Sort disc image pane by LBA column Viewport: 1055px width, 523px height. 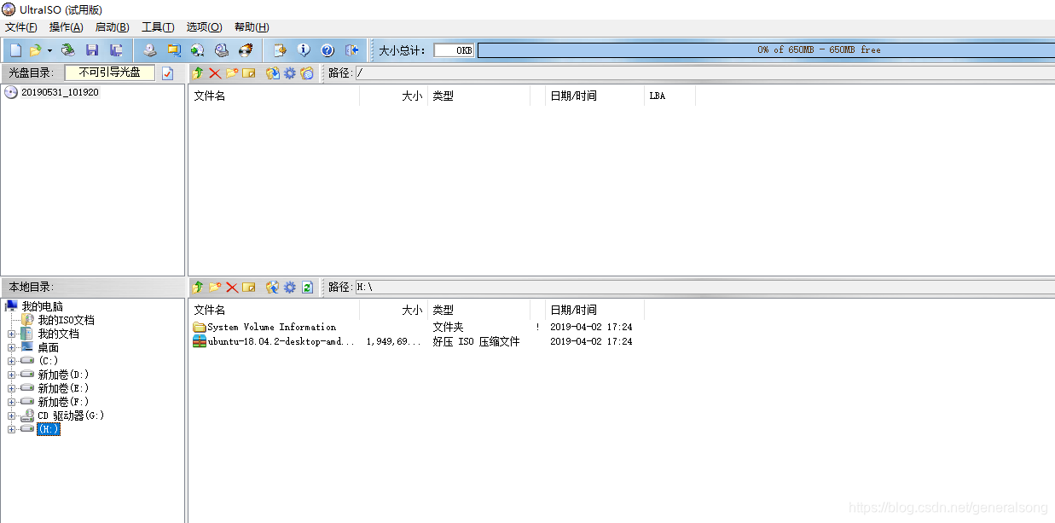pyautogui.click(x=670, y=96)
